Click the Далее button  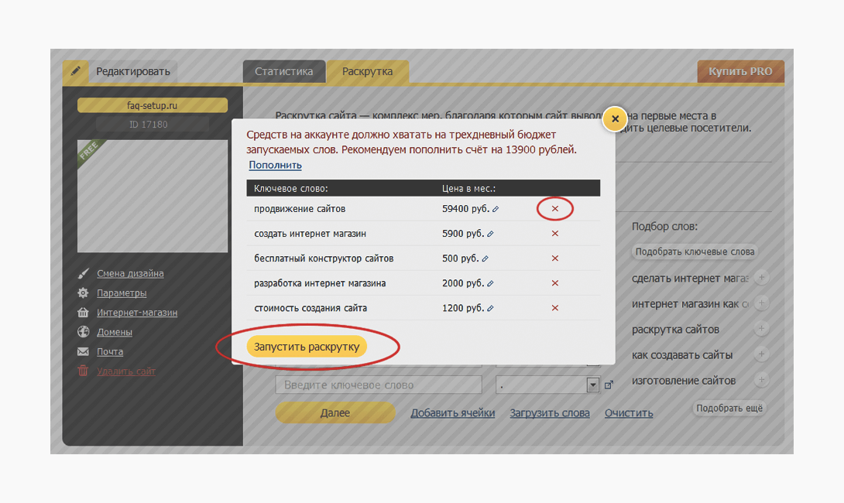click(335, 412)
